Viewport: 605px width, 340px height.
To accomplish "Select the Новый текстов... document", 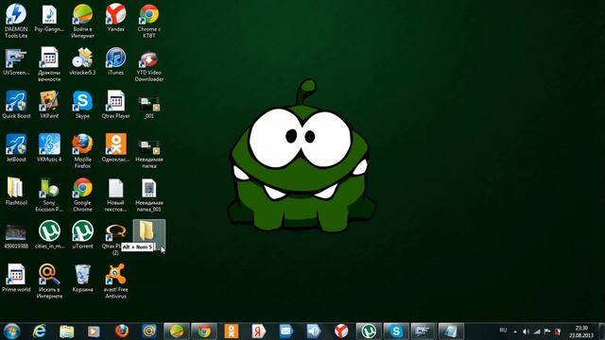I will 115,195.
